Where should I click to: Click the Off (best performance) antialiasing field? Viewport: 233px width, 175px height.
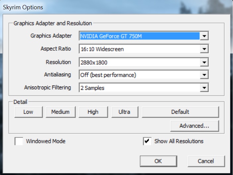point(144,75)
